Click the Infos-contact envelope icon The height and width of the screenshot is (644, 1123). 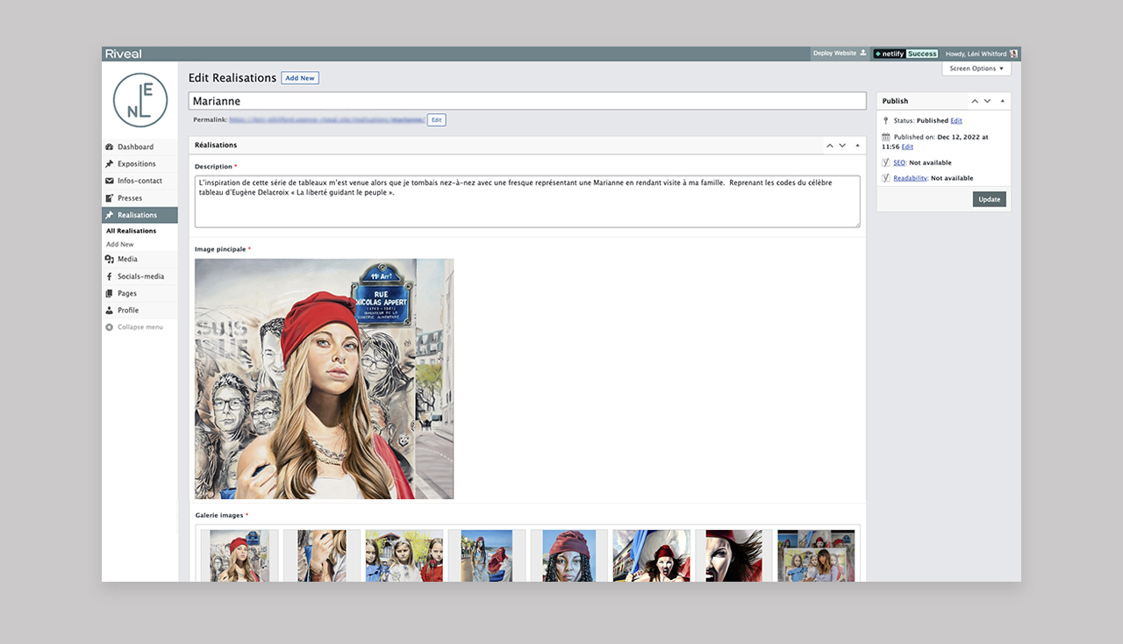pos(110,181)
